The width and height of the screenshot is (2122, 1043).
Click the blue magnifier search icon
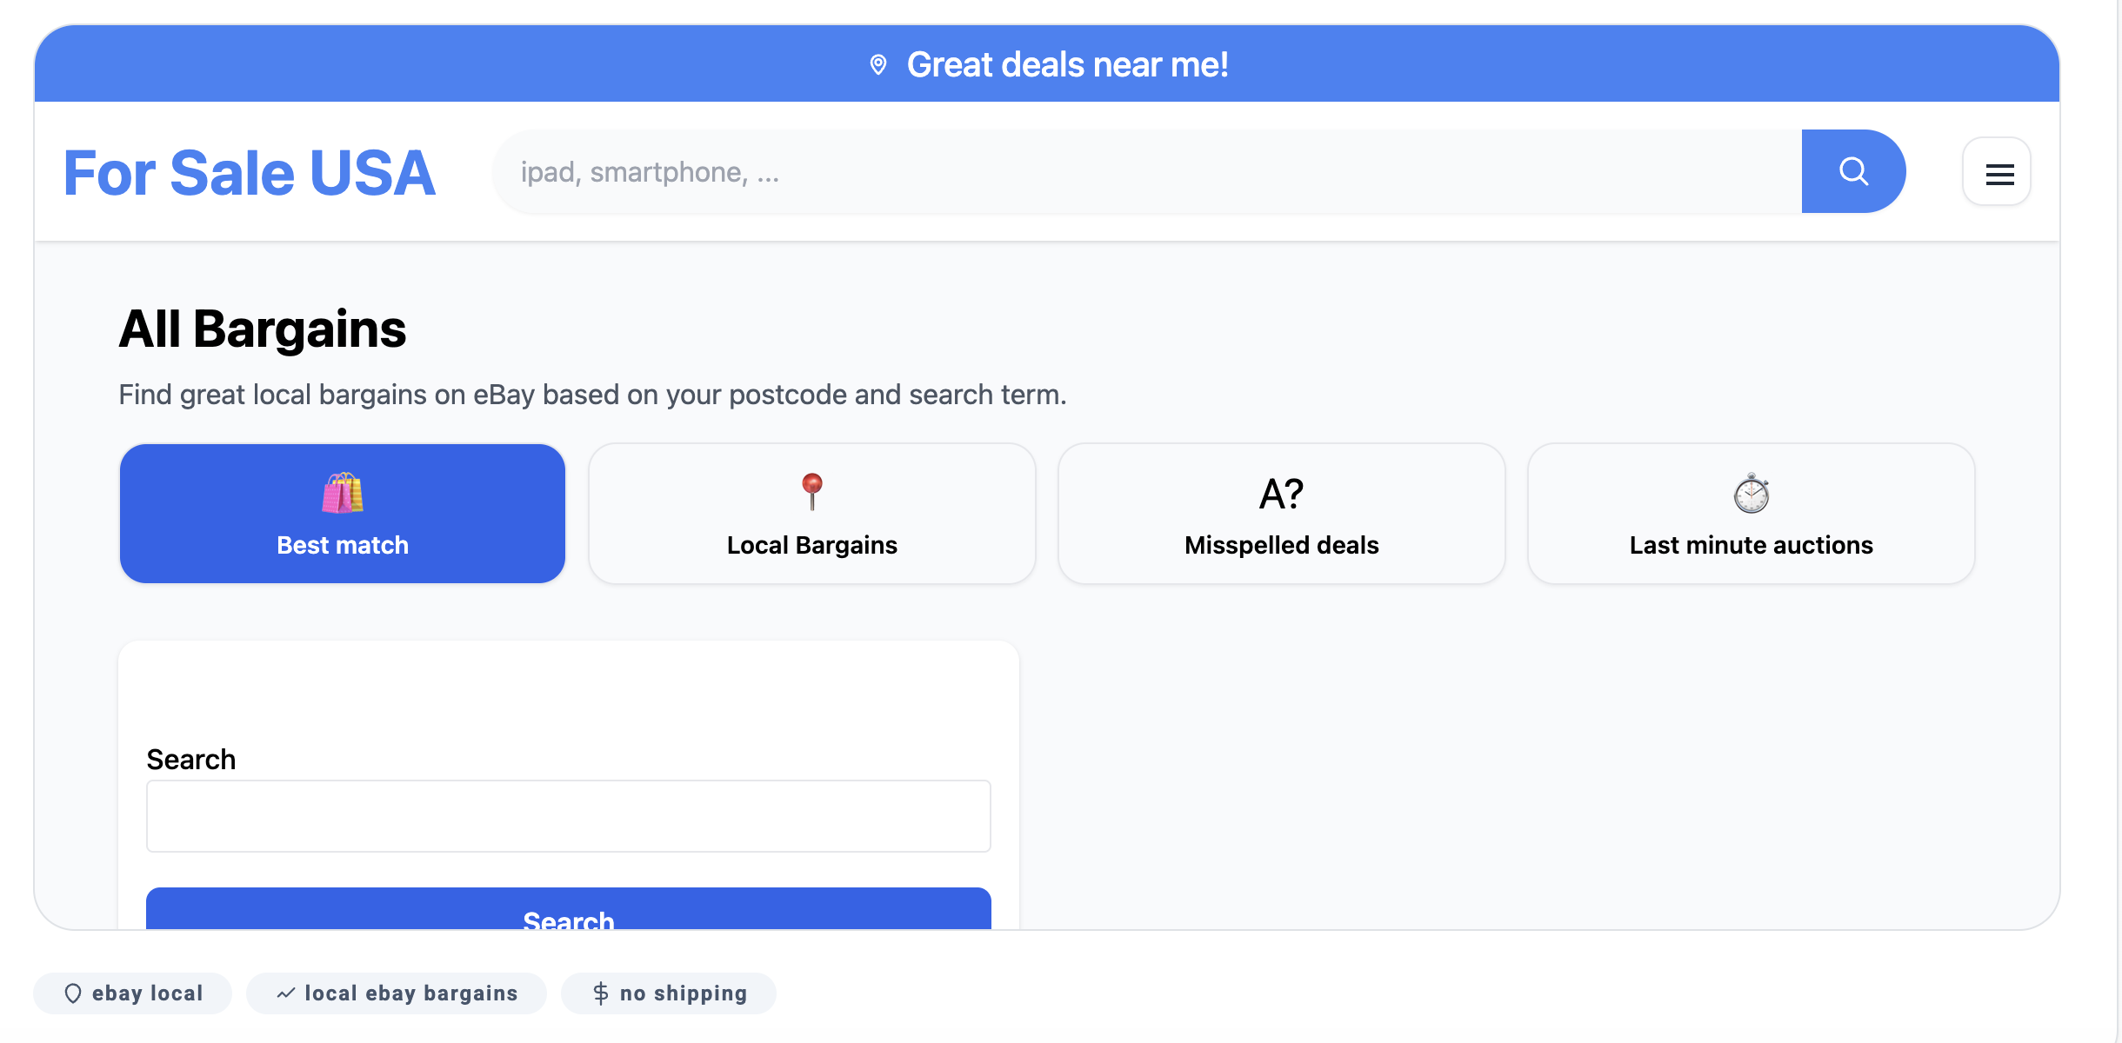tap(1853, 171)
